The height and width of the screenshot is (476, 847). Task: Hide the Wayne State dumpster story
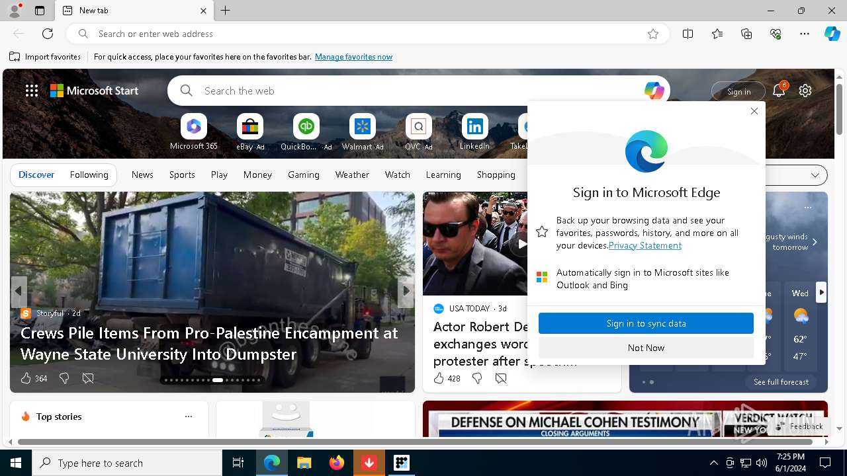pos(88,378)
